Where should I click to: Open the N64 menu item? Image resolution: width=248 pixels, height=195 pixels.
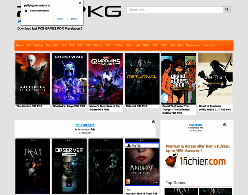(x=172, y=45)
